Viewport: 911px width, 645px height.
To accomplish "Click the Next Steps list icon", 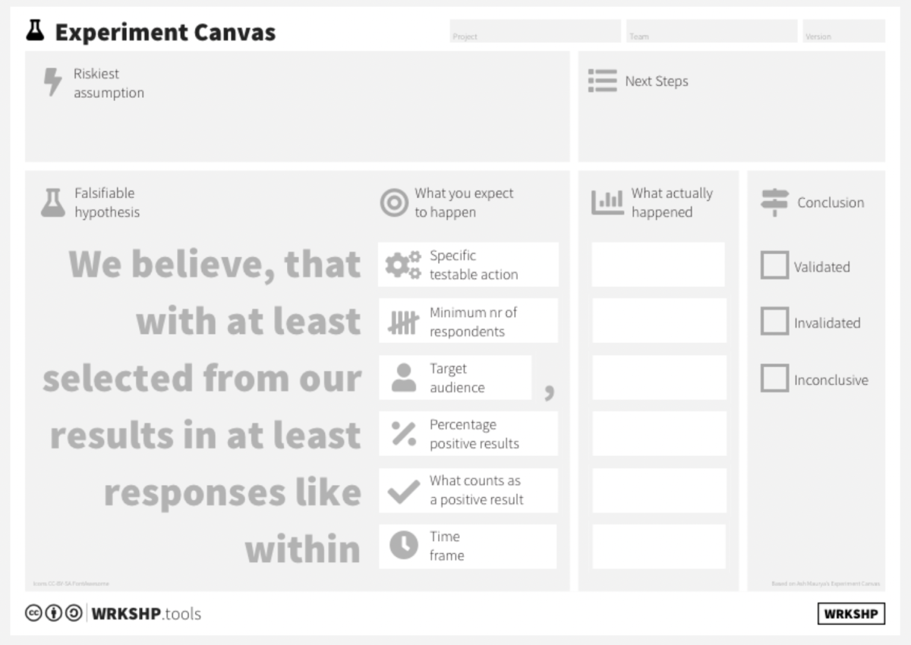I will click(x=602, y=81).
